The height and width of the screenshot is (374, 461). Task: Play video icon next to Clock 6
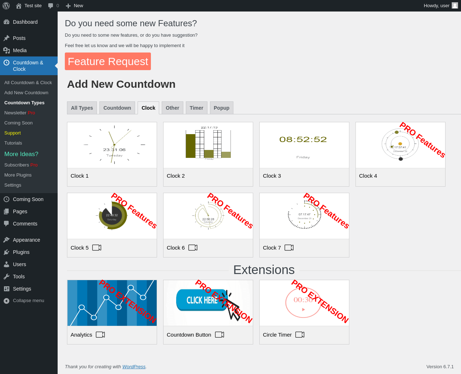(193, 248)
